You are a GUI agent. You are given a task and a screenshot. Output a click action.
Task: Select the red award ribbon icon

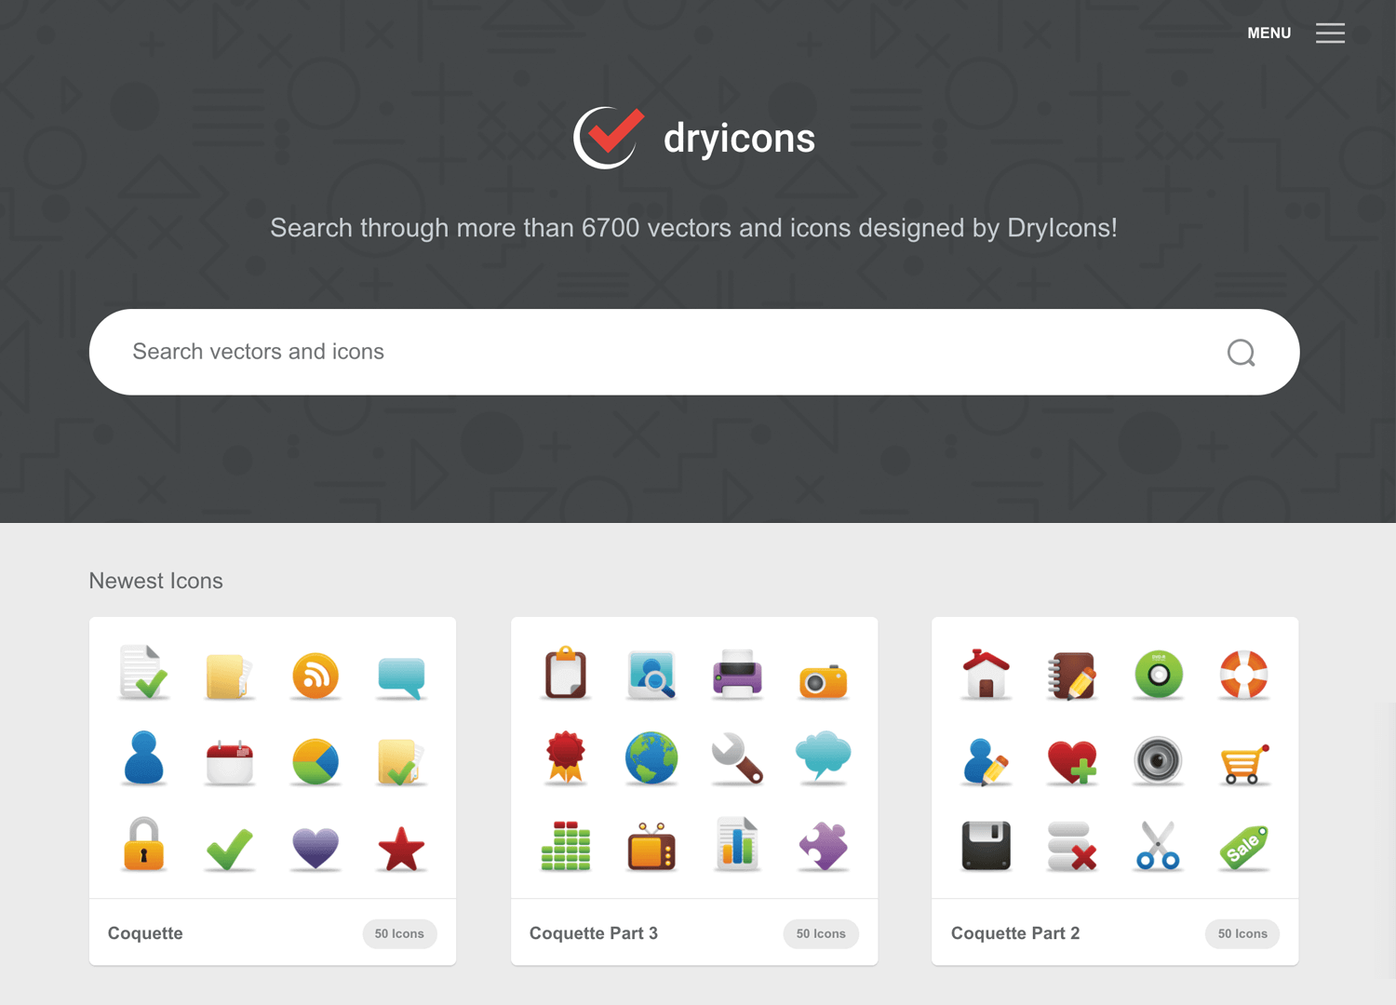tap(566, 757)
